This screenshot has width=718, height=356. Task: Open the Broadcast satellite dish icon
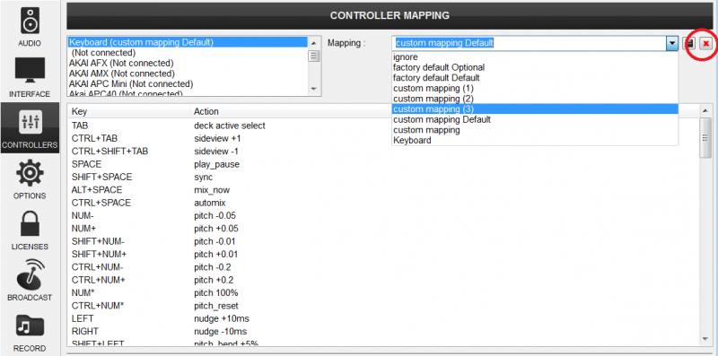pos(30,274)
